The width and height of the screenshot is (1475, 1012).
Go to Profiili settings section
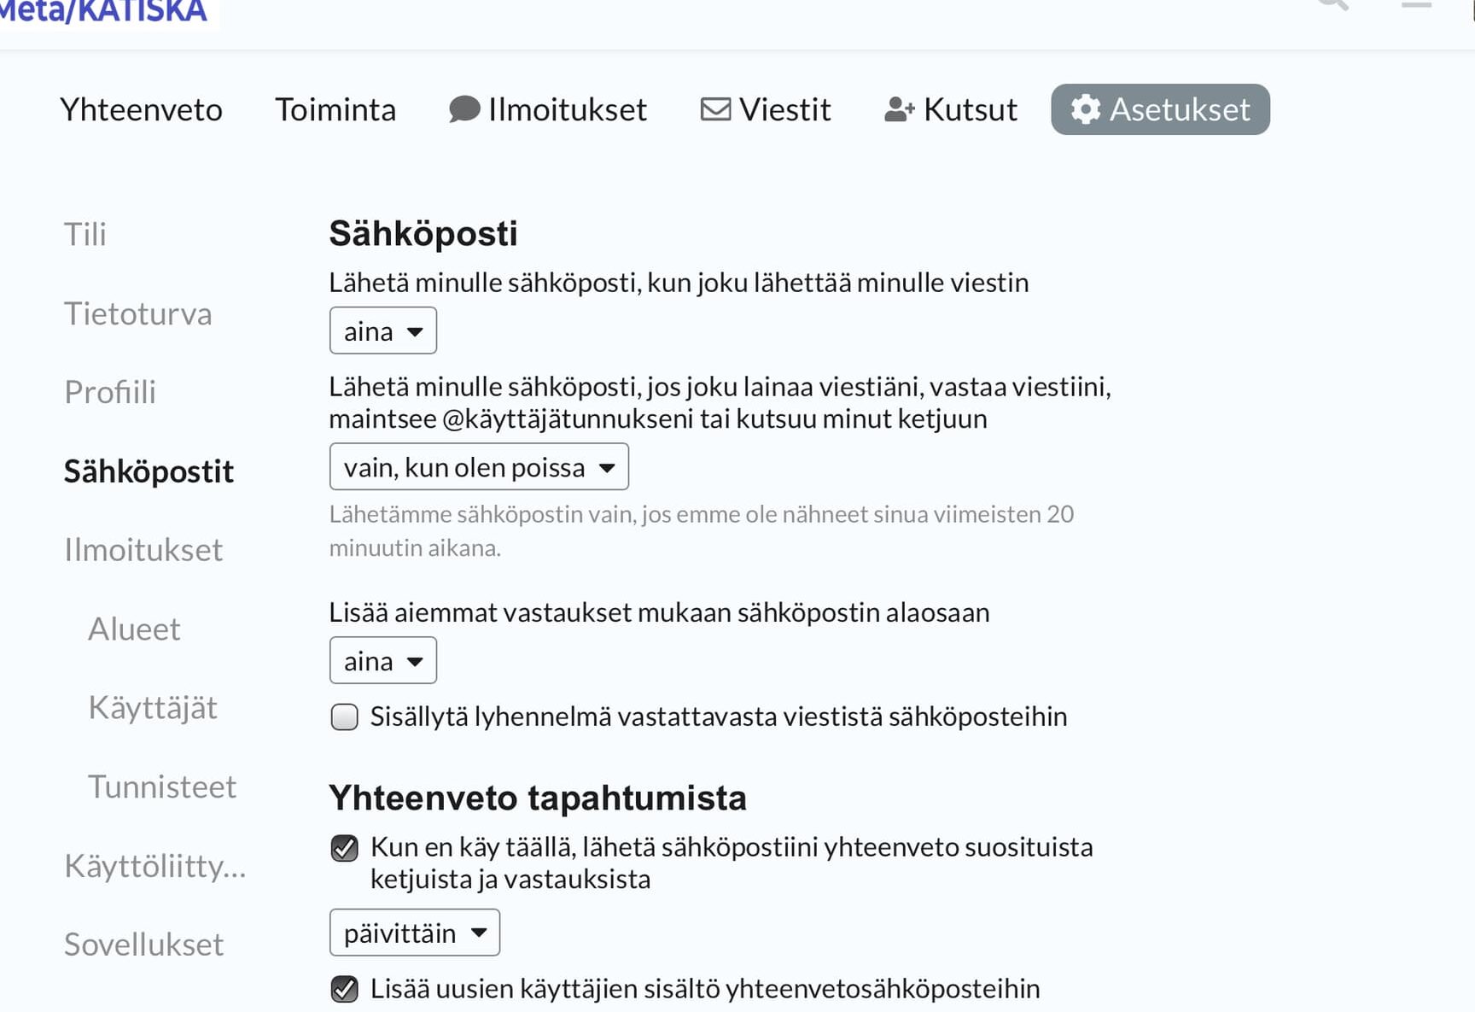click(110, 392)
